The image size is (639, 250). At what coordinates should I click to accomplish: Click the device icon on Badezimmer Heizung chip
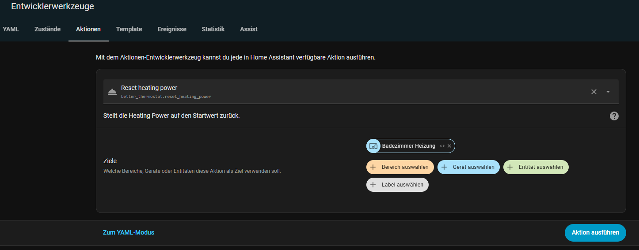pos(373,146)
